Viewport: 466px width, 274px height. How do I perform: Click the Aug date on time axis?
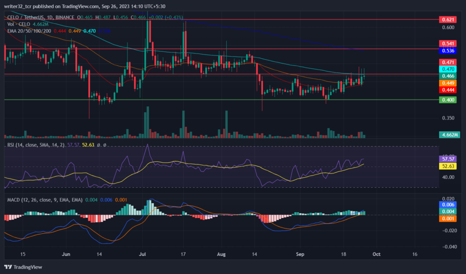pyautogui.click(x=222, y=254)
